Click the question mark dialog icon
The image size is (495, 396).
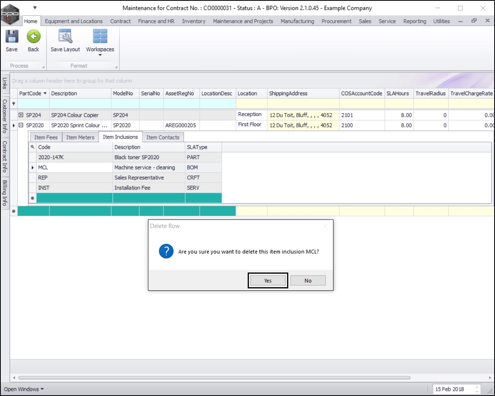coord(166,251)
